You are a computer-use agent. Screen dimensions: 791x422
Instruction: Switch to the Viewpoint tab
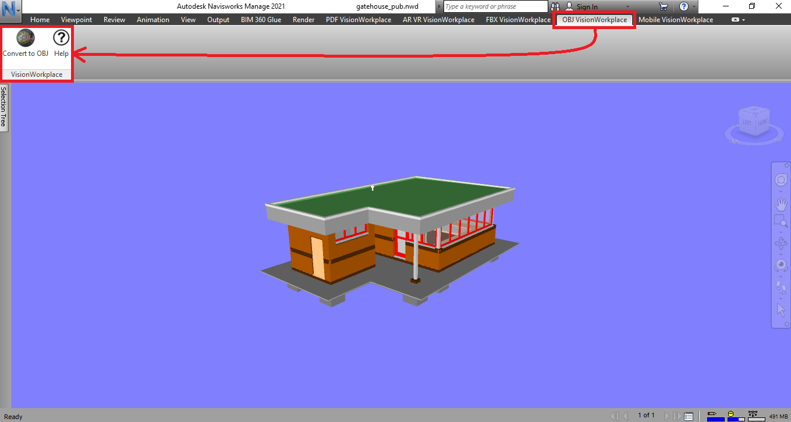[x=77, y=20]
